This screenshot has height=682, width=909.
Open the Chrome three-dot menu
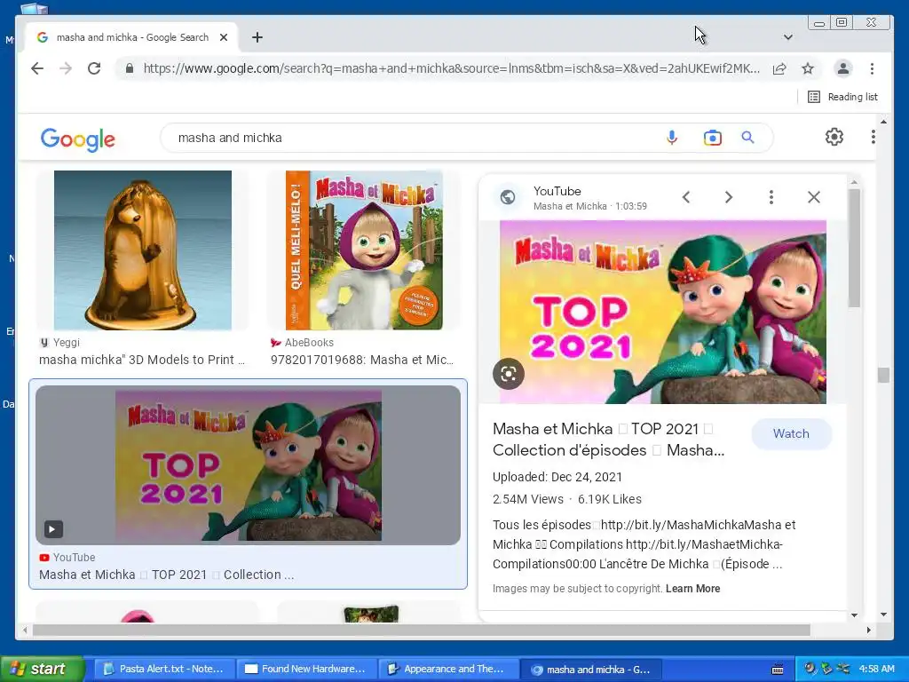[872, 68]
